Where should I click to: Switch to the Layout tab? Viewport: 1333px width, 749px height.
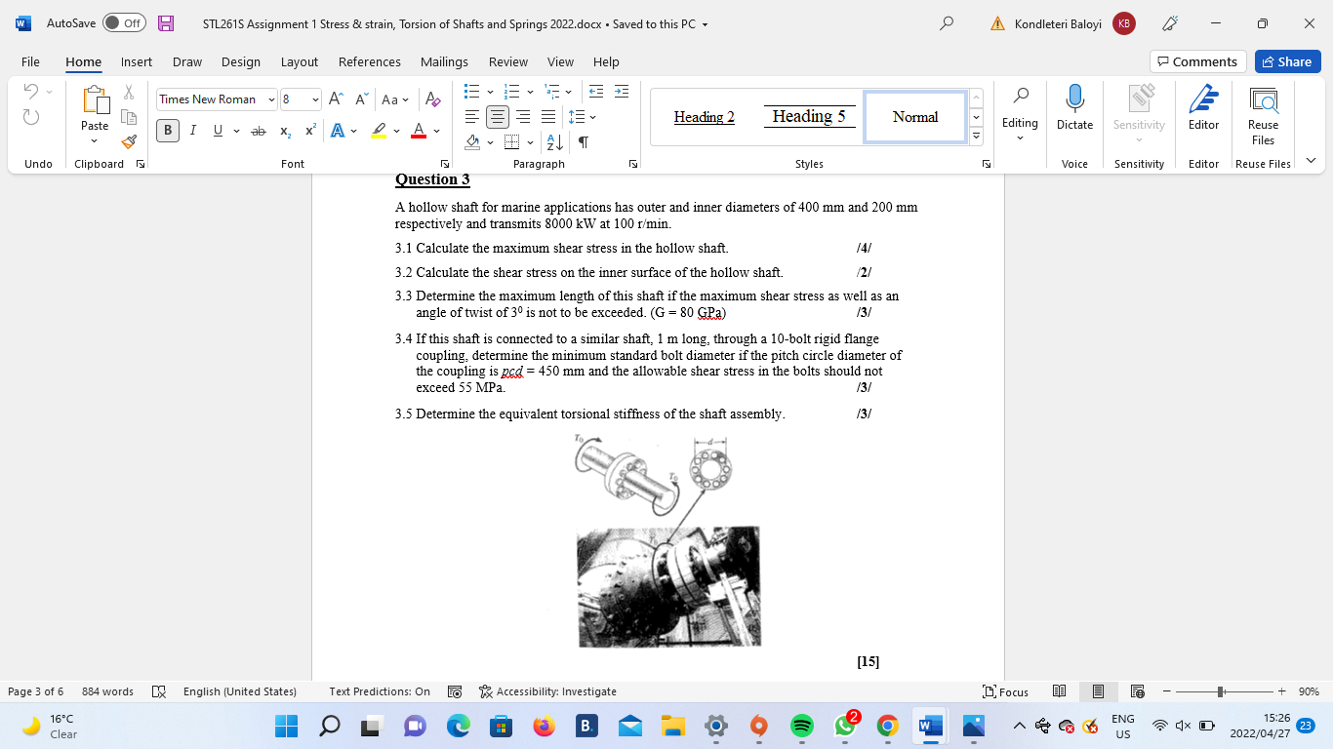(x=300, y=61)
